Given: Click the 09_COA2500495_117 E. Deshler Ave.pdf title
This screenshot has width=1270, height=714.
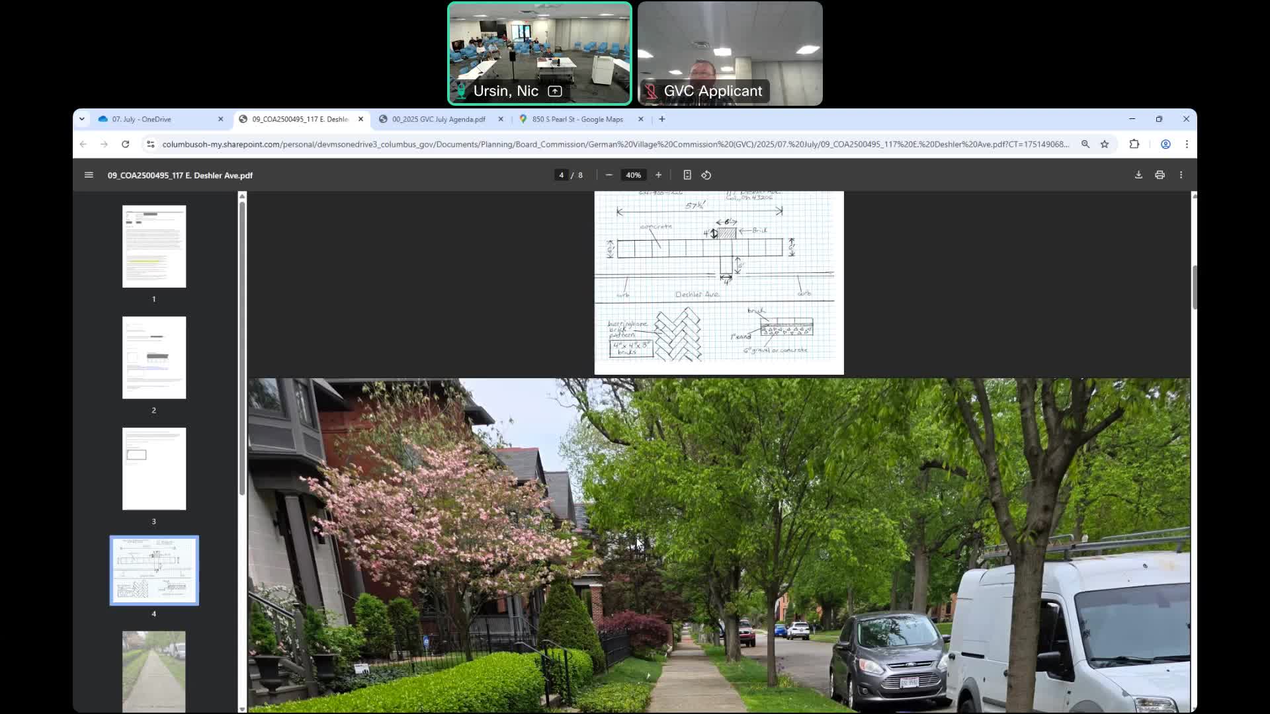Looking at the screenshot, I should point(180,175).
